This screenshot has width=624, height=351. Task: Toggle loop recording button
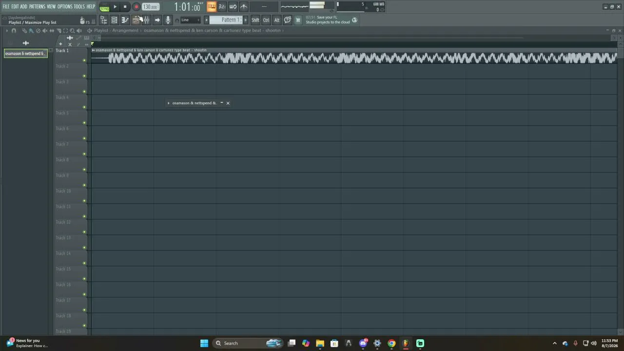click(x=233, y=6)
